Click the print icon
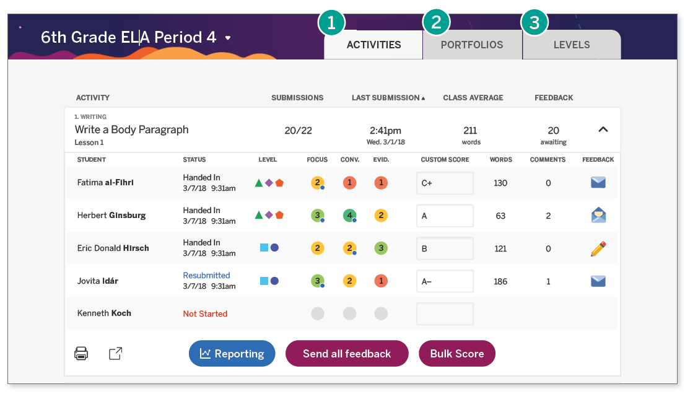685x394 pixels. (x=81, y=354)
